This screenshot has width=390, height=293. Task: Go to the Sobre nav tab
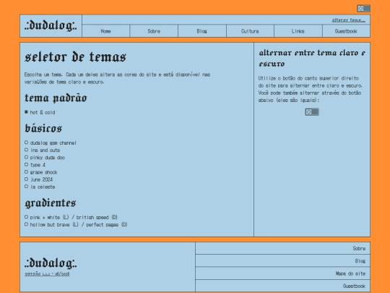[154, 31]
